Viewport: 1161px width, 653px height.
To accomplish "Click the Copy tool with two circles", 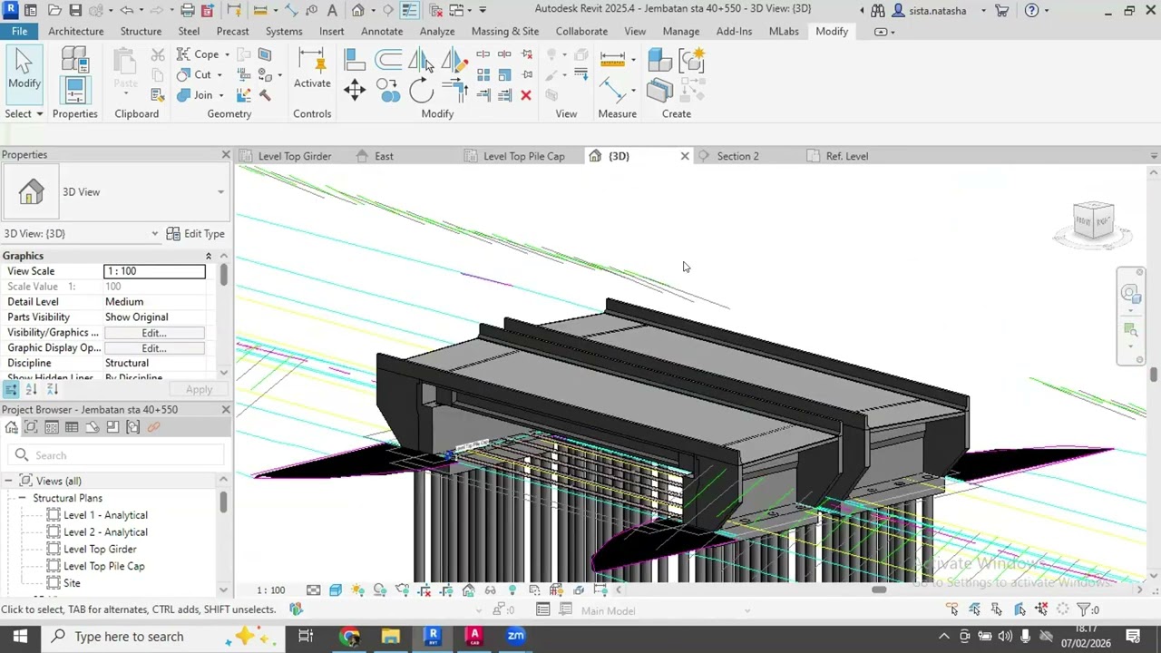I will pos(388,90).
